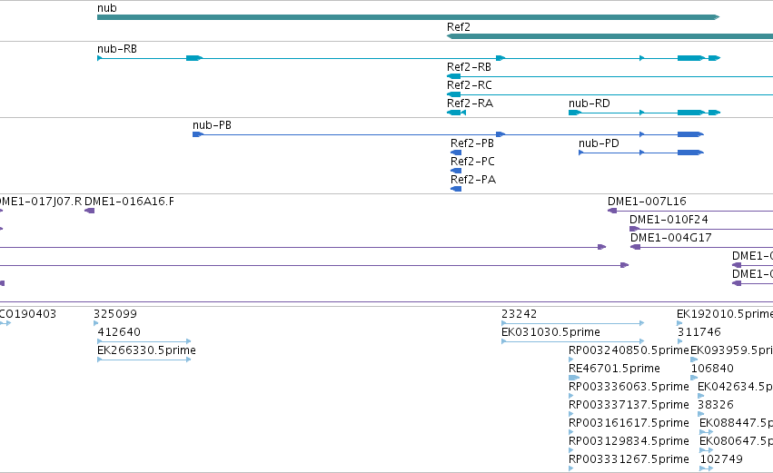Screen dimensions: 773x473
Task: Click the RP003129834.5prime EST label
Action: click(x=629, y=442)
